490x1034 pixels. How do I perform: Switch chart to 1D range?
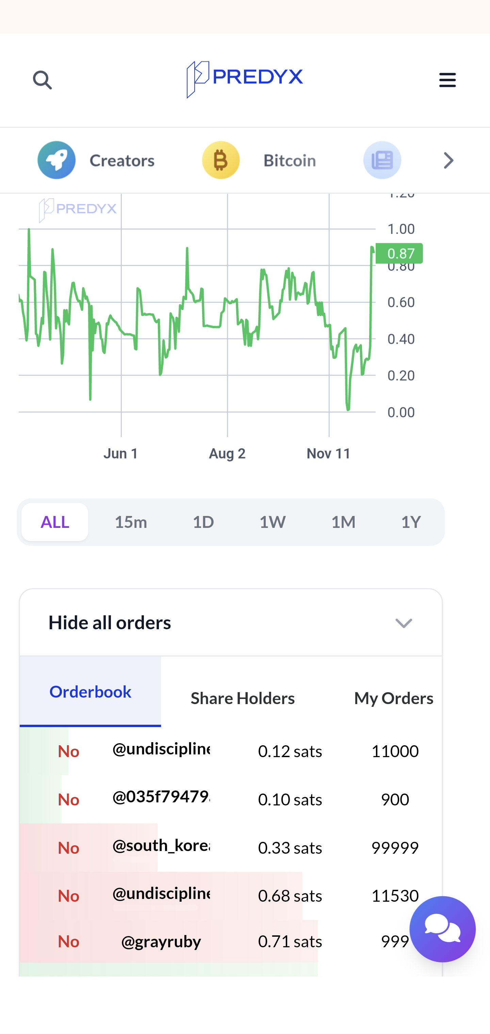click(x=203, y=522)
